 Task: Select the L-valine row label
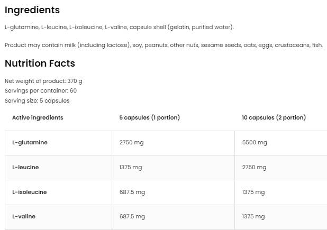pyautogui.click(x=24, y=217)
